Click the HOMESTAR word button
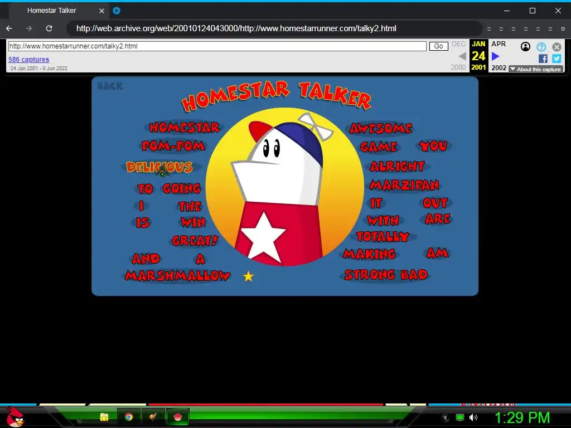Viewport: 571px width, 428px height. (x=184, y=128)
